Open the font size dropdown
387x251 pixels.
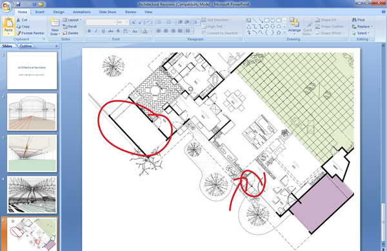127,23
